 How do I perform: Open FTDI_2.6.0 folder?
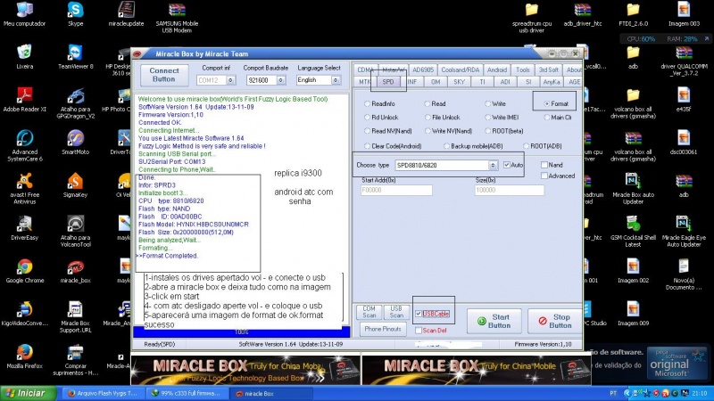click(x=633, y=14)
